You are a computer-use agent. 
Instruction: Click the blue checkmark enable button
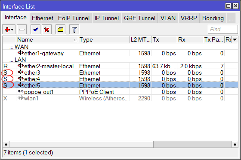pyautogui.click(x=35, y=30)
